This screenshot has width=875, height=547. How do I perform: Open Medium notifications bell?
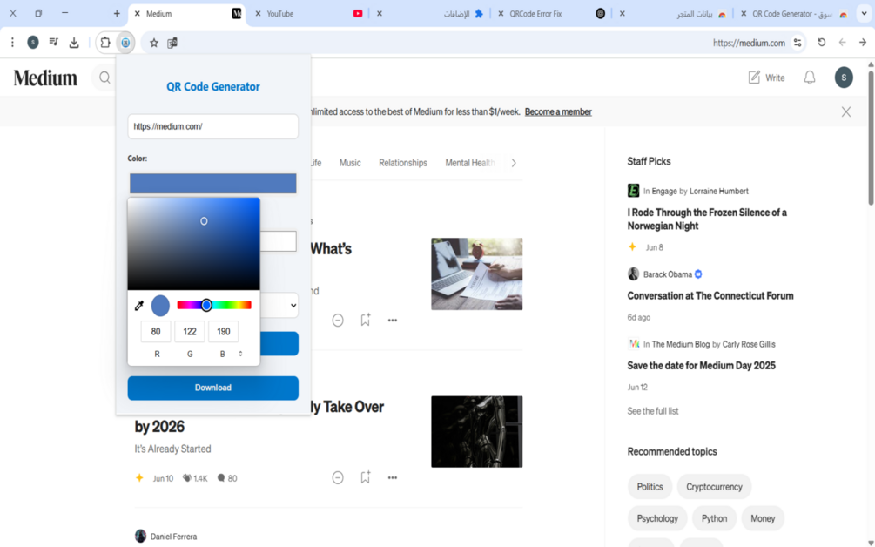pos(810,78)
